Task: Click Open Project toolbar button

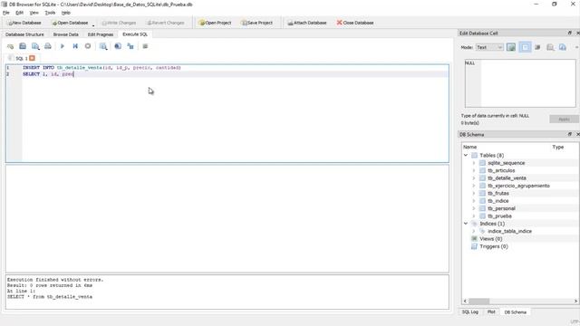Action: pos(215,23)
